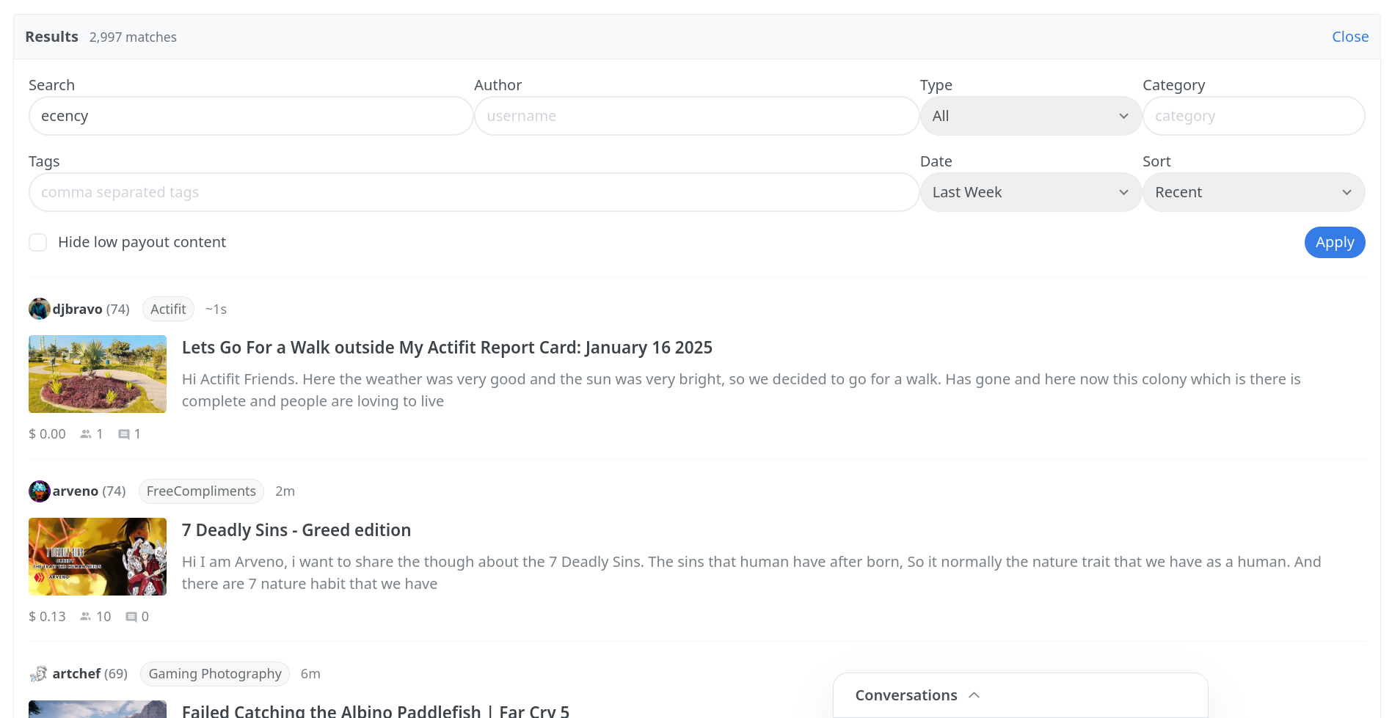Open the Lets Go For a Walk post title
Screen dimensions: 1392x718
[447, 348]
